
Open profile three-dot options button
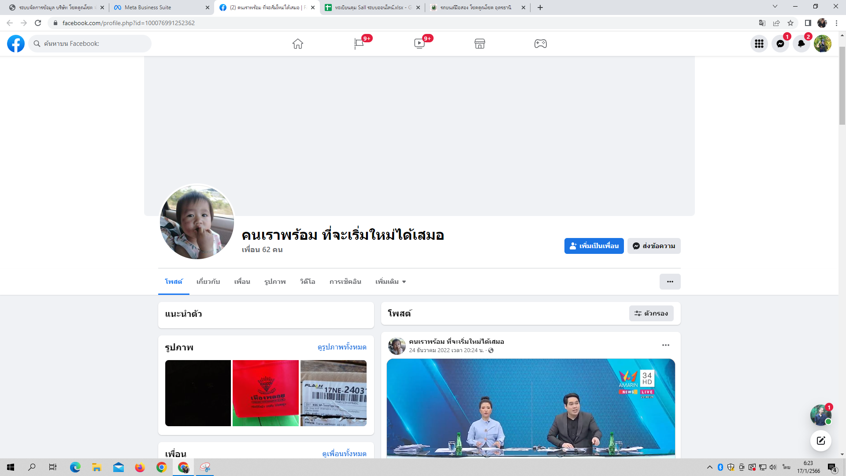pos(670,282)
